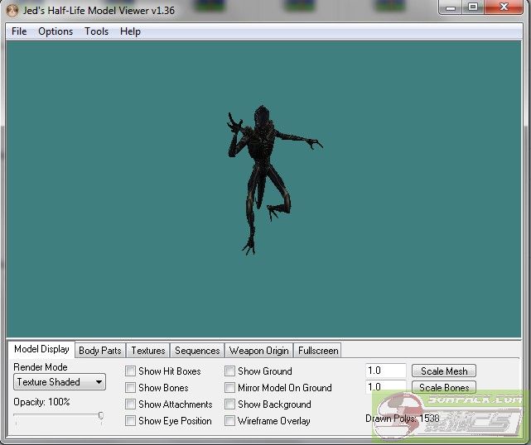
Task: Switch to the Body Parts tab
Action: pos(99,351)
